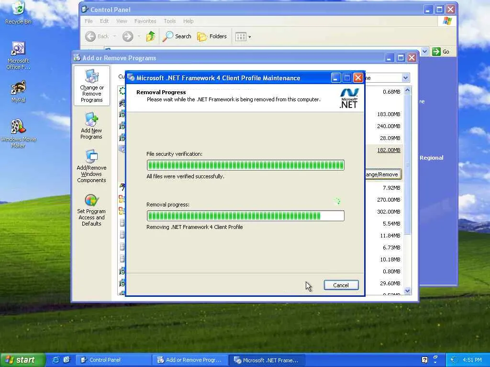Click the Change/Remove button behind the dialog

coord(383,174)
